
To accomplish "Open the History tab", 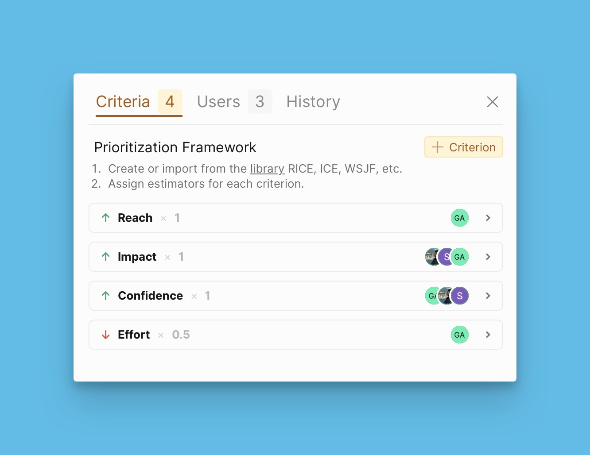I will tap(313, 102).
